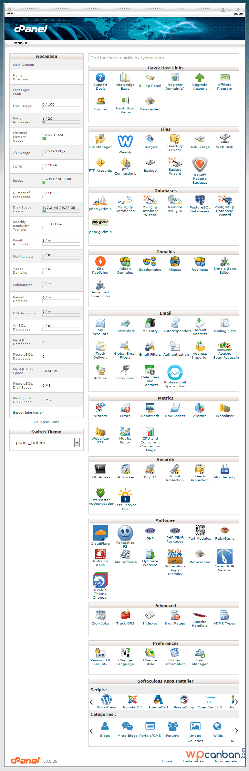The height and width of the screenshot is (771, 249).
Task: Show next Categories with right arrow
Action: [236, 731]
